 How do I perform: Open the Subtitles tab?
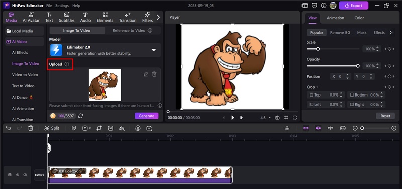(67, 17)
